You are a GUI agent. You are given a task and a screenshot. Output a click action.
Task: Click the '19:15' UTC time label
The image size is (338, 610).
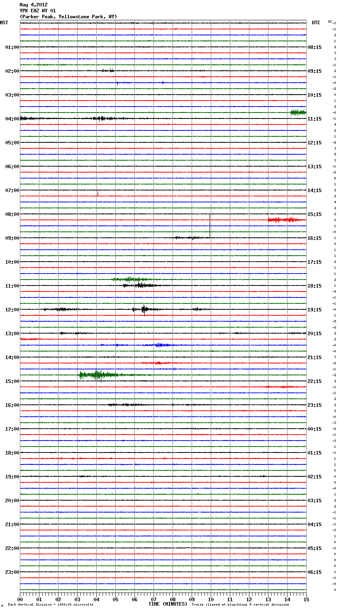pyautogui.click(x=315, y=310)
